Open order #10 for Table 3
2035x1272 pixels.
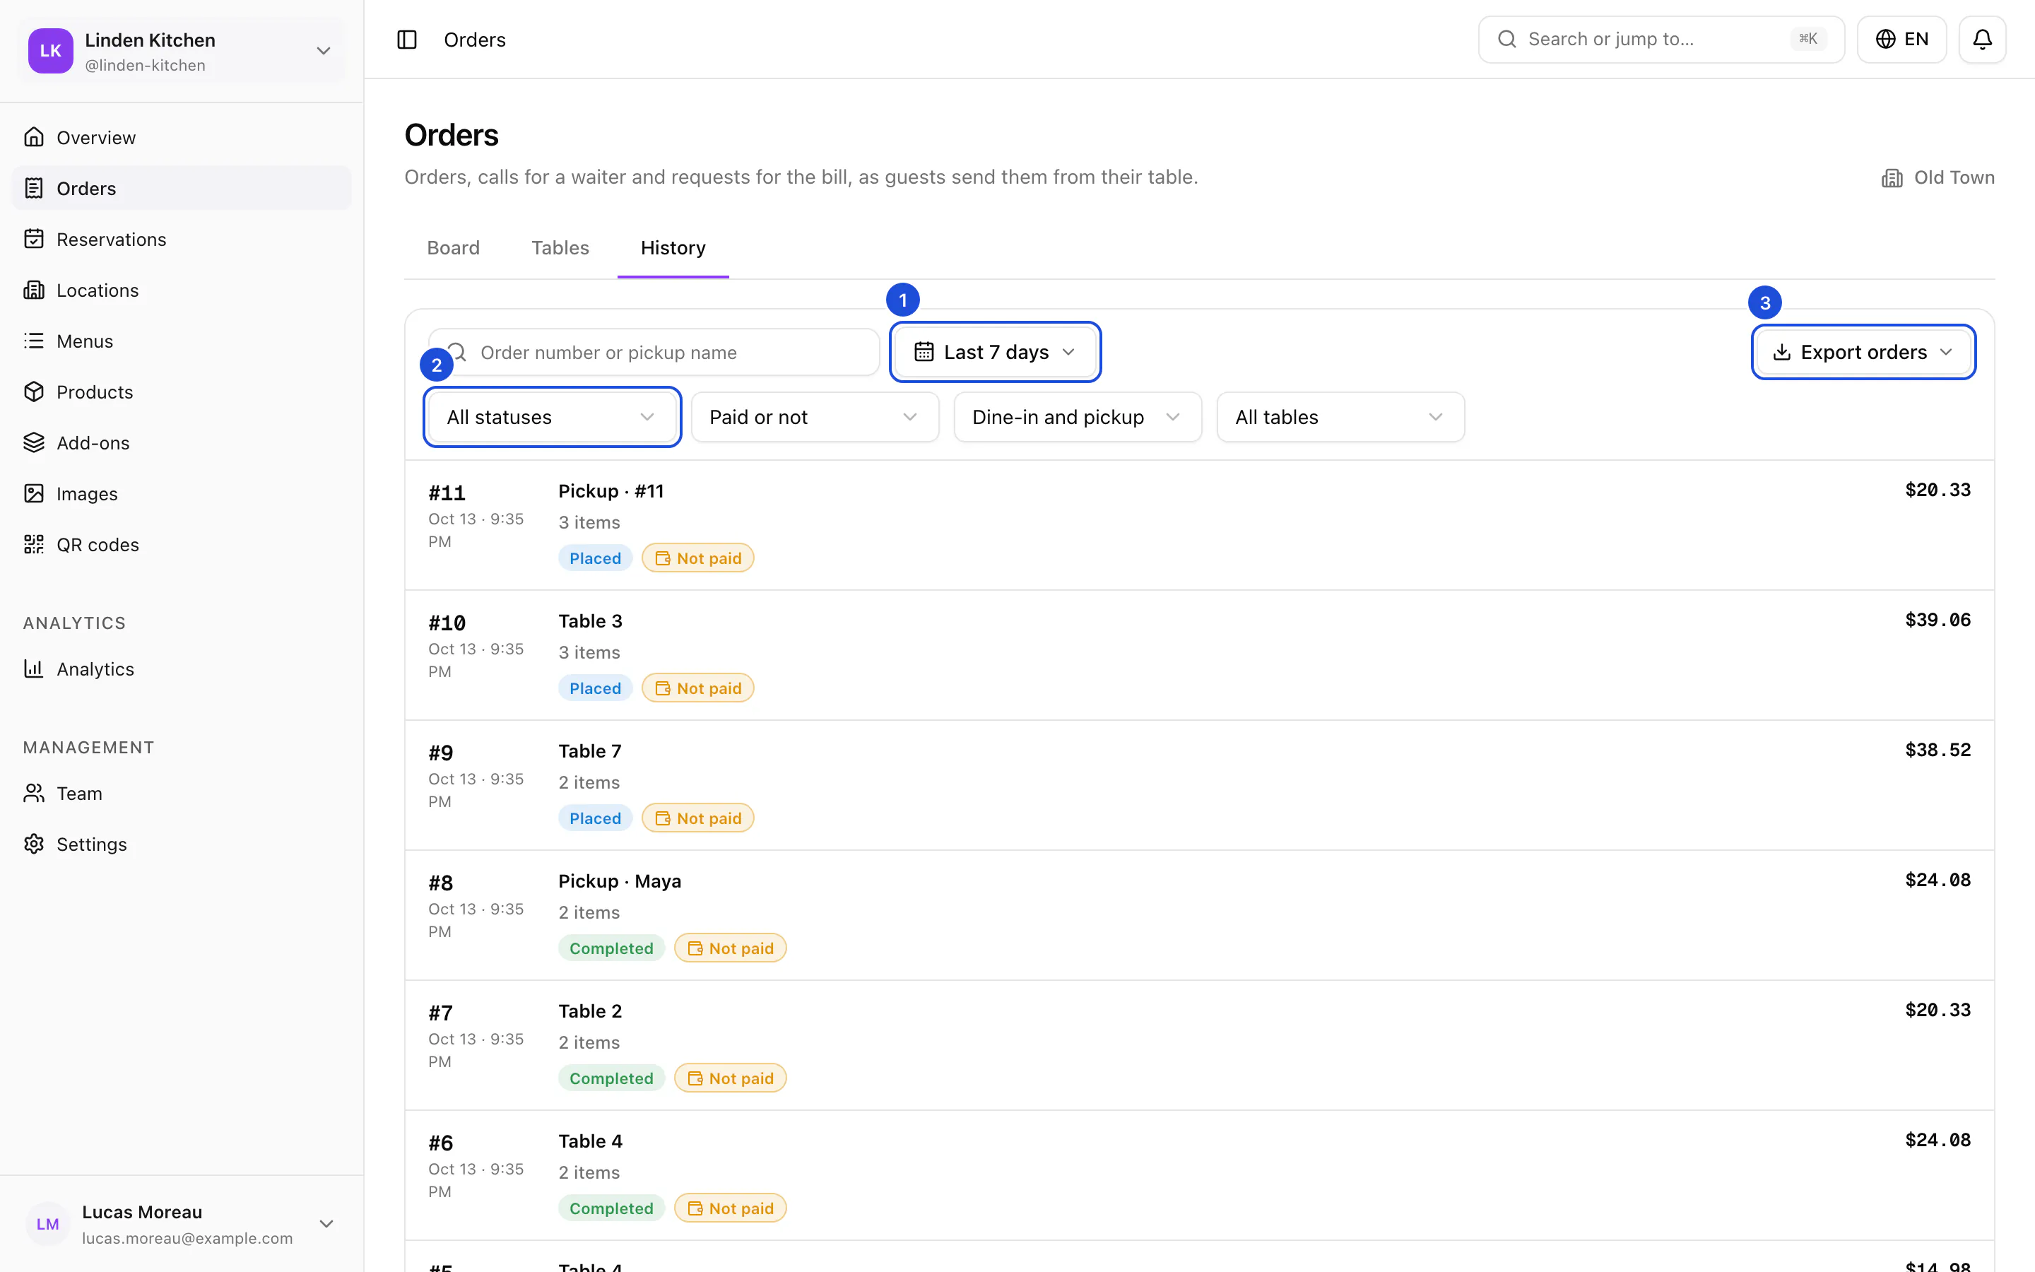click(x=1199, y=654)
